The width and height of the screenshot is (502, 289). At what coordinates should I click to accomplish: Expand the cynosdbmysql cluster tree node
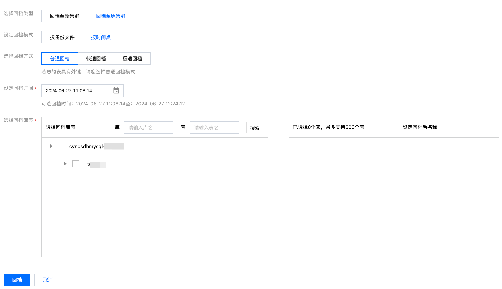point(51,146)
